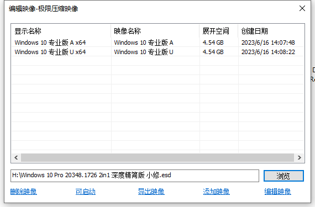Open the 编辑映像 link

(277, 192)
